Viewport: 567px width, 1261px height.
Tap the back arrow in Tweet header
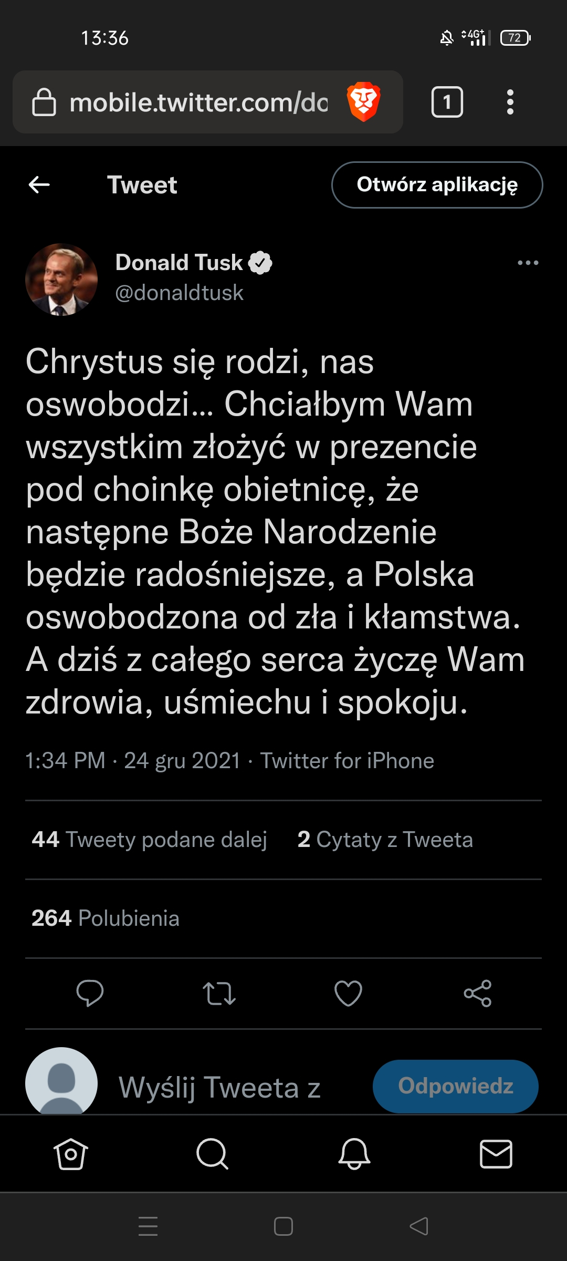click(39, 184)
